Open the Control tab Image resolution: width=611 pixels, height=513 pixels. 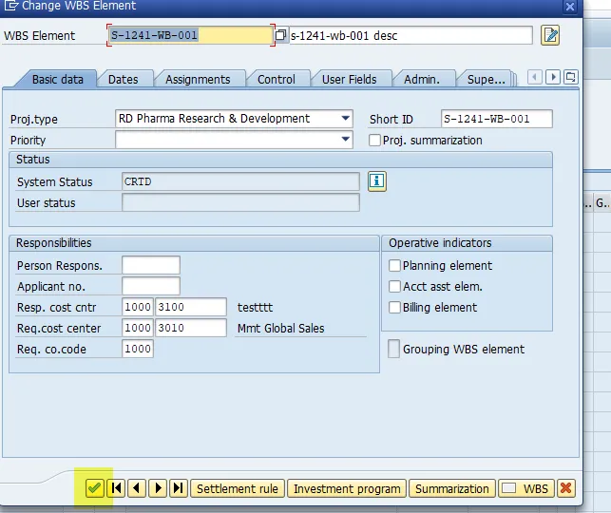coord(277,80)
